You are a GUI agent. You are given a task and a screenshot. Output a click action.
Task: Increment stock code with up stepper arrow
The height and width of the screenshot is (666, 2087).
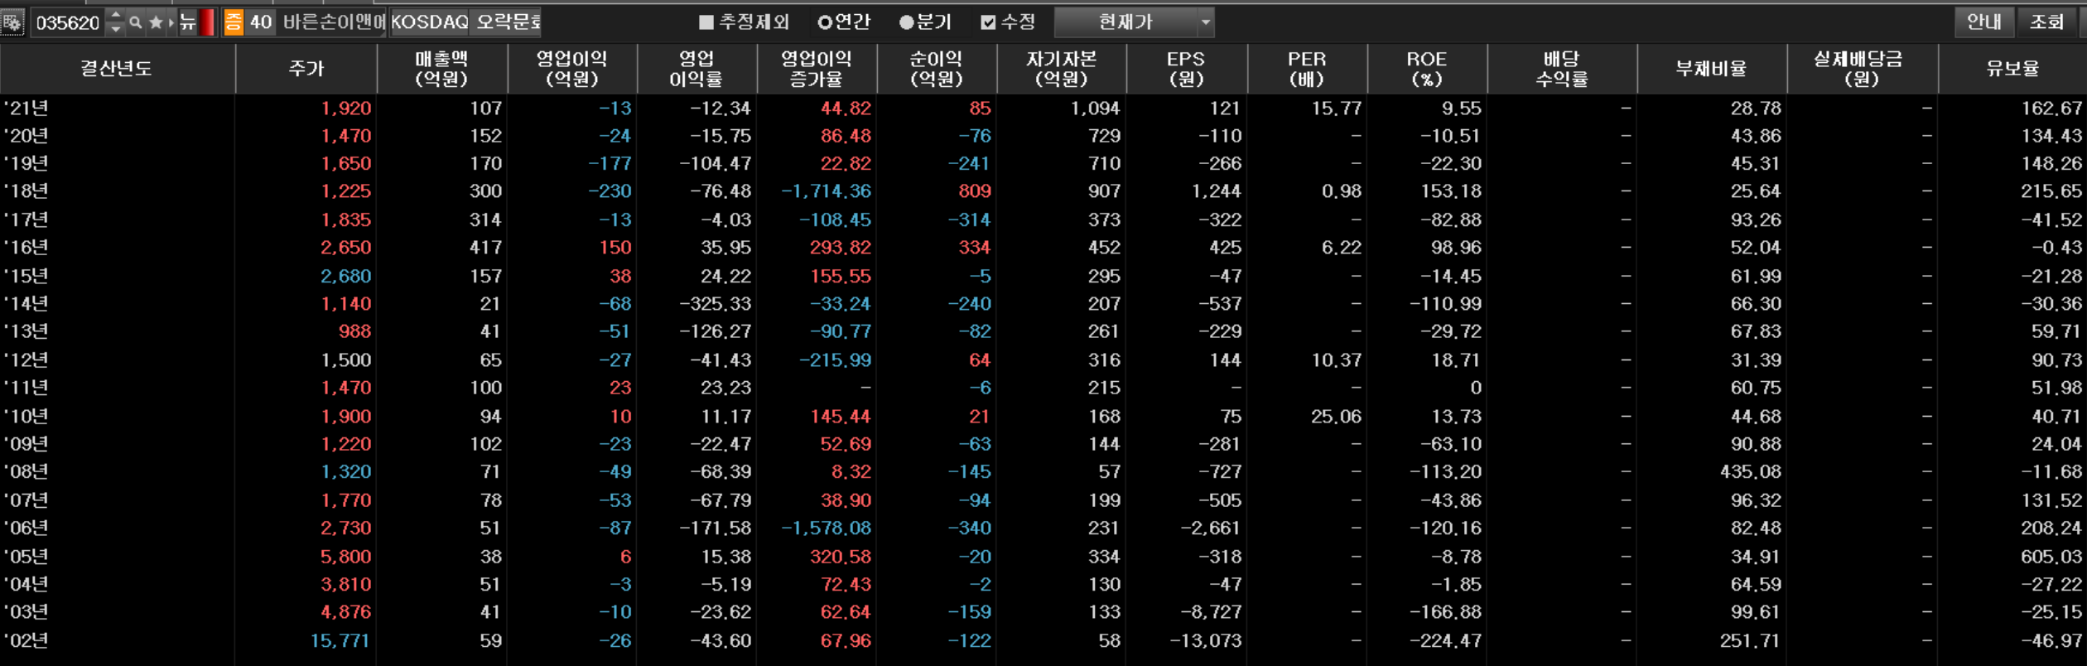tap(116, 16)
